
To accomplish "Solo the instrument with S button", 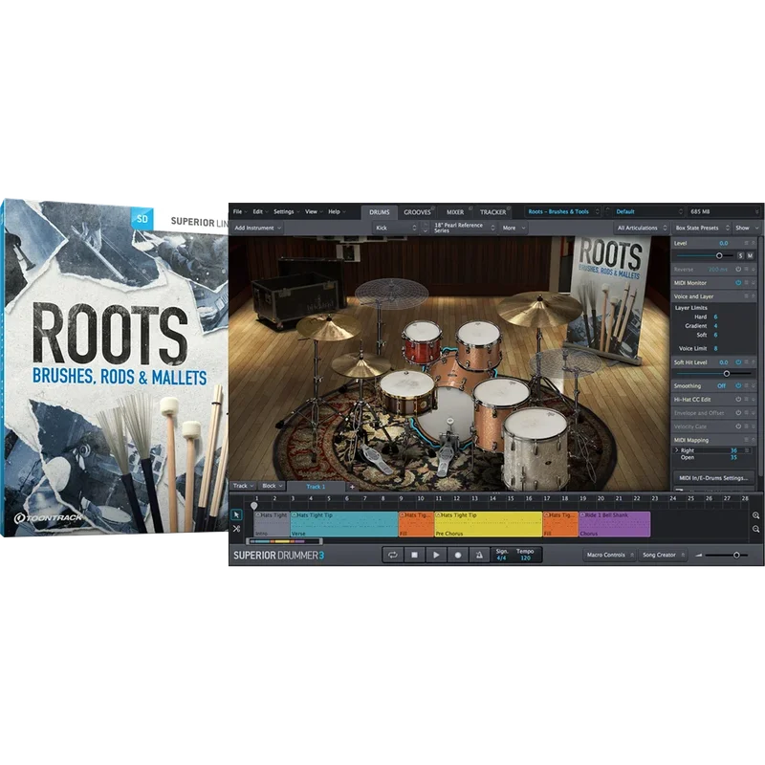I will (x=740, y=255).
